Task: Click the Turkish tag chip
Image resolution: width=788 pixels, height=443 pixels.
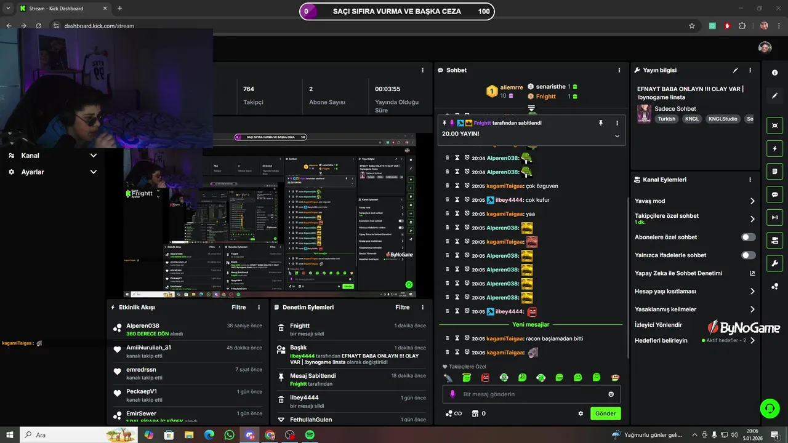Action: (x=667, y=119)
